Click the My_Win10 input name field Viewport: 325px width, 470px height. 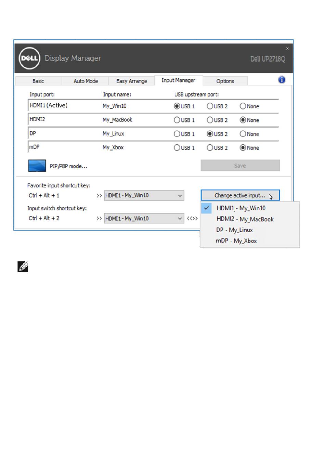(115, 106)
